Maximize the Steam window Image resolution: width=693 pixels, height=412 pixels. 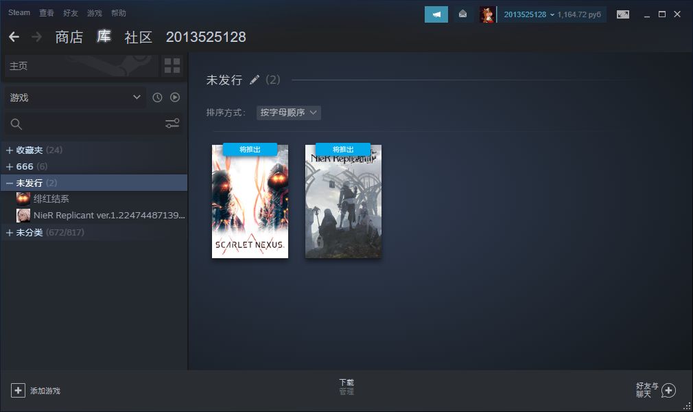click(662, 14)
